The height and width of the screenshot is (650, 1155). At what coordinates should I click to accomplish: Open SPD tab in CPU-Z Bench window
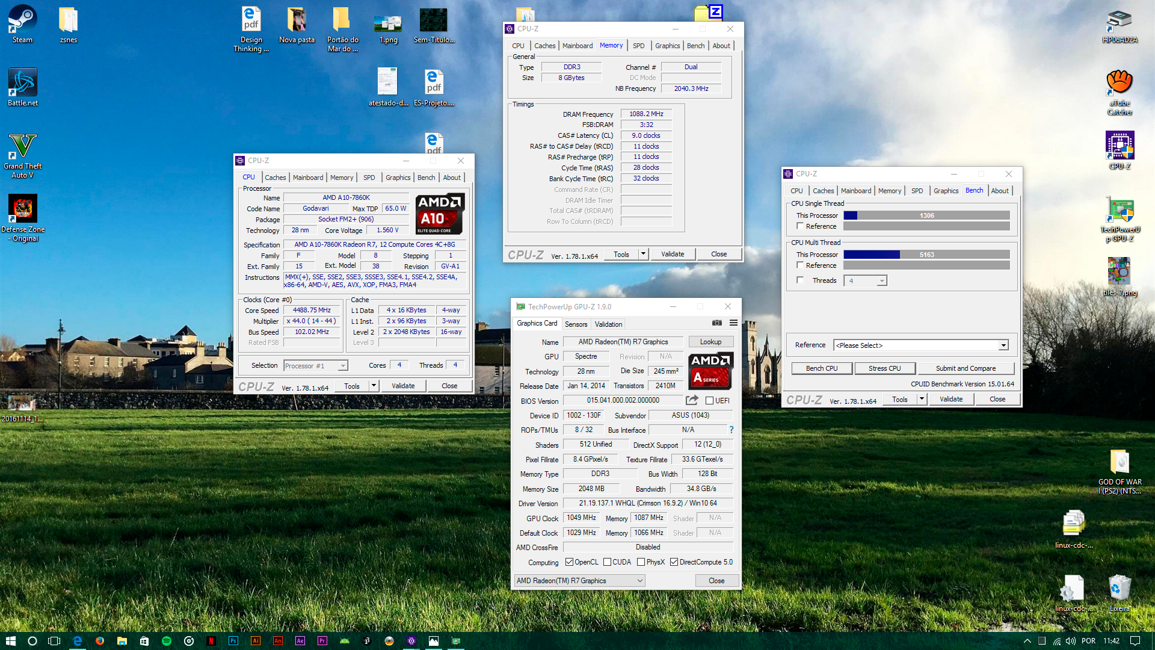pos(917,191)
